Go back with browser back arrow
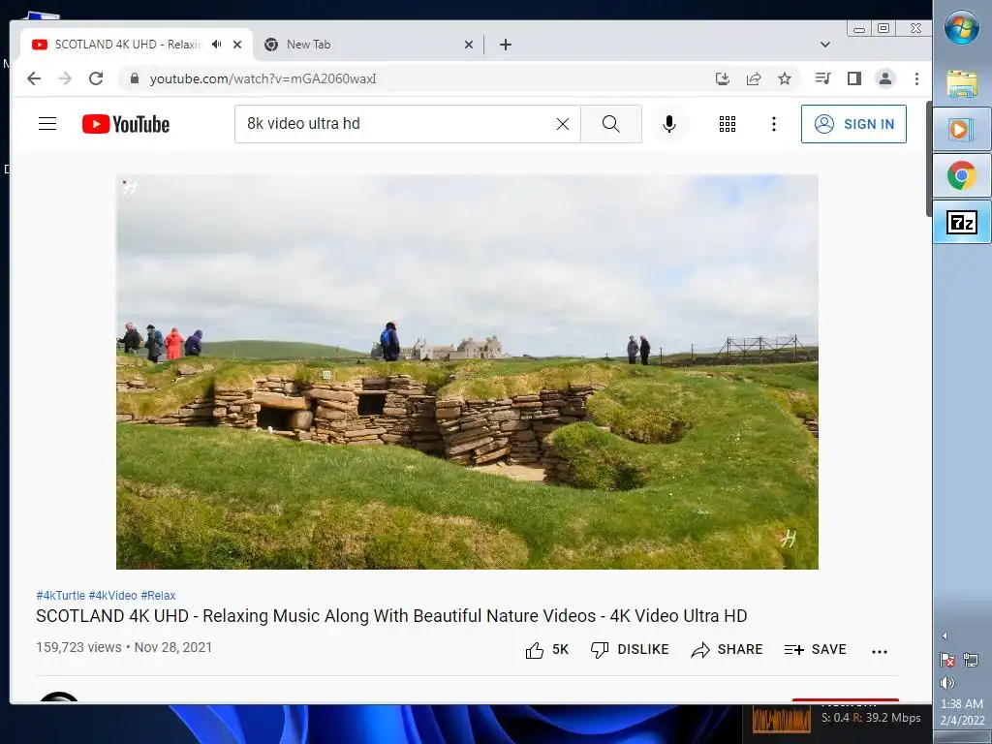 tap(34, 78)
